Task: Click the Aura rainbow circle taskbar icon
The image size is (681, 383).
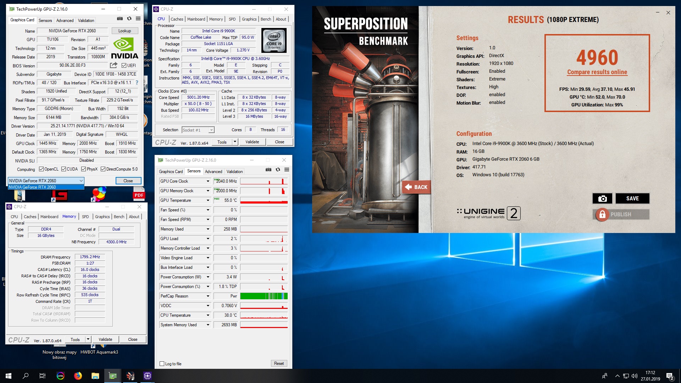Action: point(61,376)
